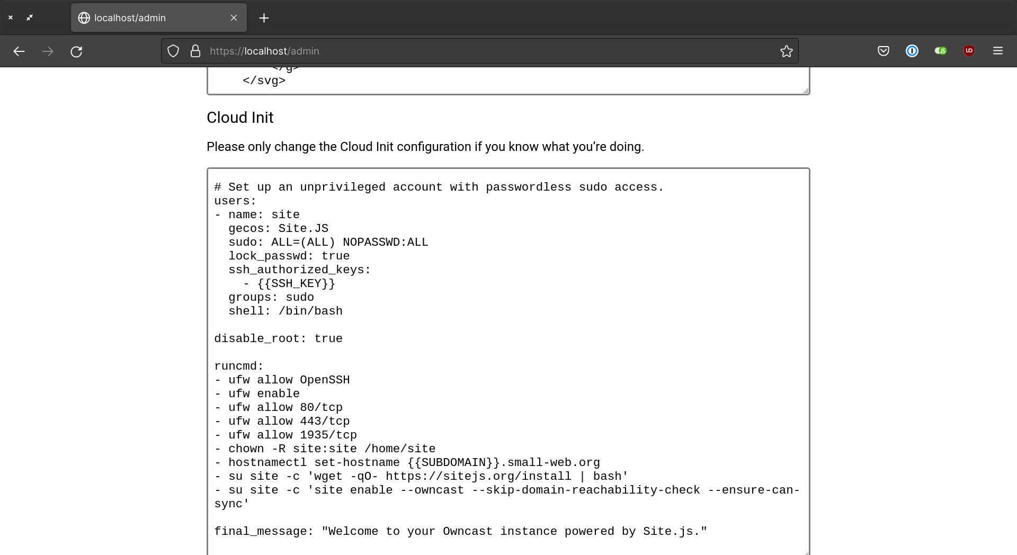Click the hostnamectl set-hostname line

point(407,463)
